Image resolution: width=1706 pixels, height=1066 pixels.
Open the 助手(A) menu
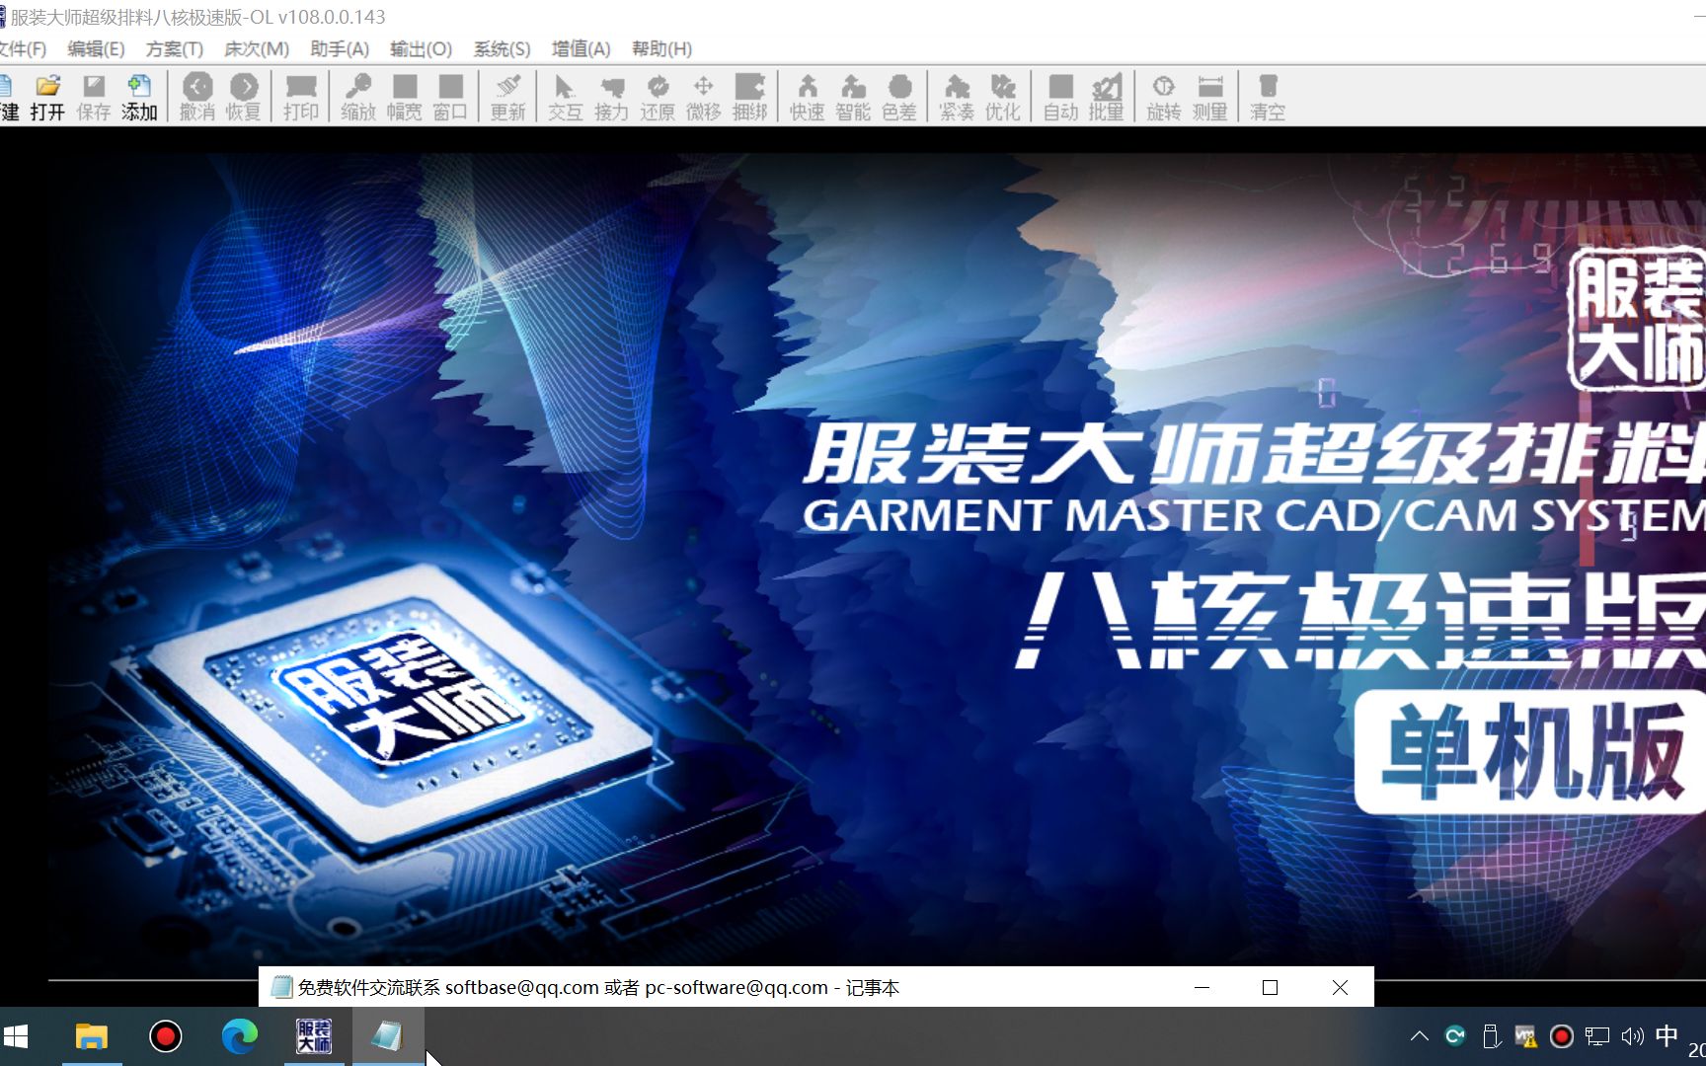coord(339,48)
